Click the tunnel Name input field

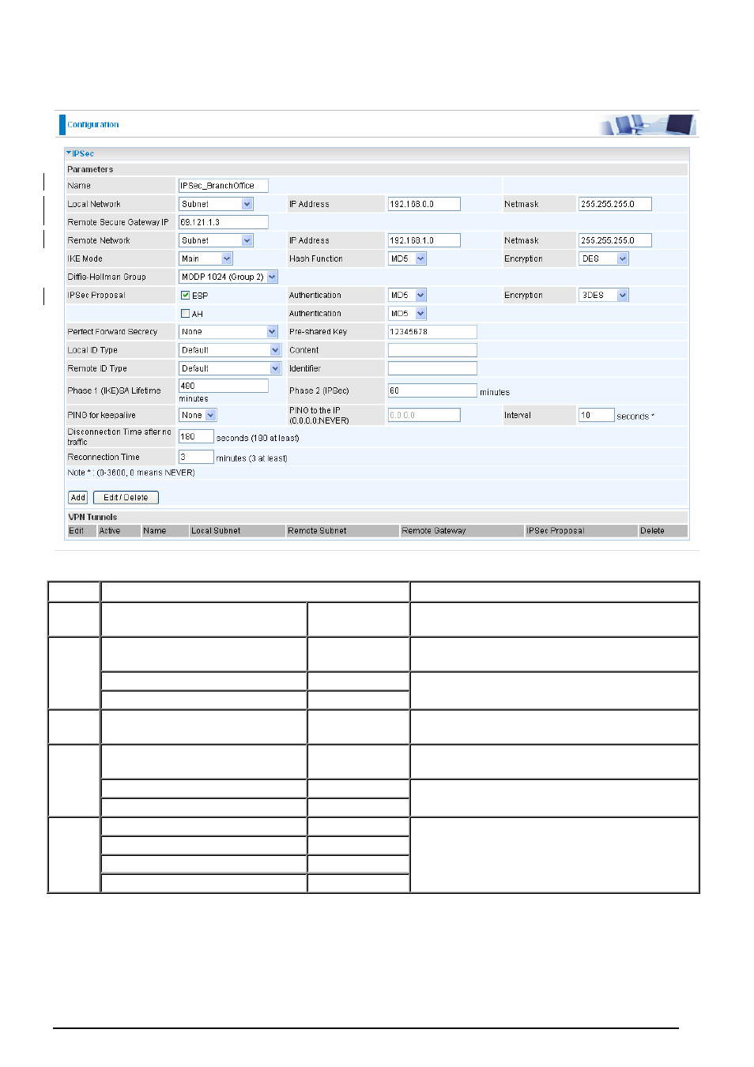(224, 186)
